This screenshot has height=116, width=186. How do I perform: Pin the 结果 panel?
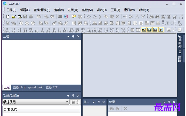pos(169,102)
